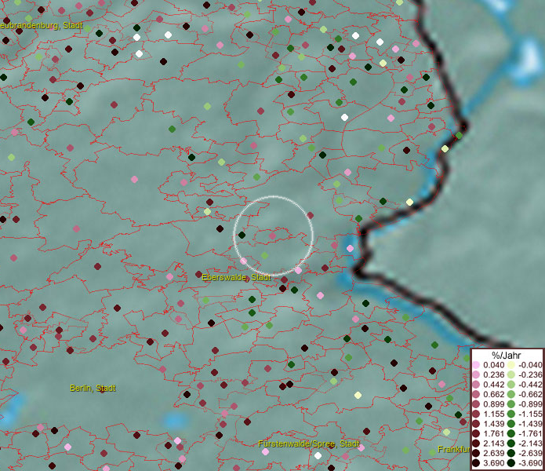
Task: Click the 0.040 legend color swatch
Action: [x=476, y=365]
